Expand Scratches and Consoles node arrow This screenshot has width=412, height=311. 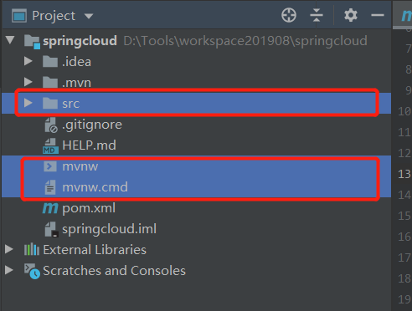9,270
